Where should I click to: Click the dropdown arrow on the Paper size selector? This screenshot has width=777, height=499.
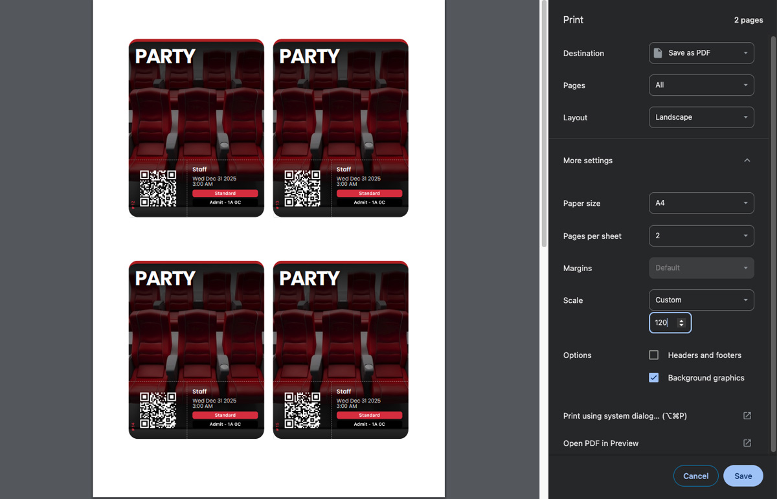pyautogui.click(x=746, y=203)
